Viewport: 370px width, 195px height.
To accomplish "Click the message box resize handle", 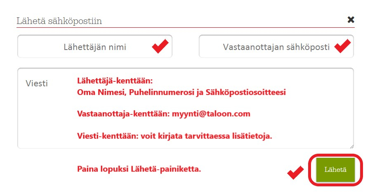I will click(x=351, y=145).
